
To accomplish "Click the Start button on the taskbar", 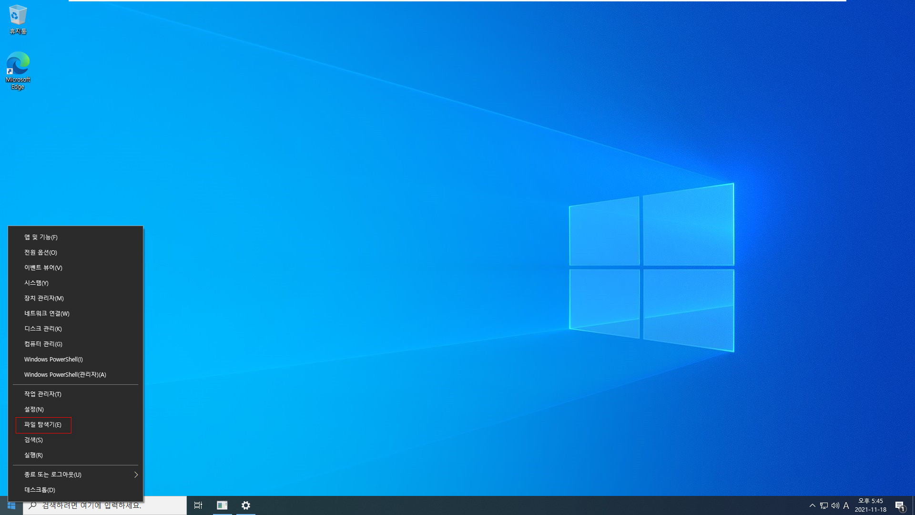I will [11, 505].
